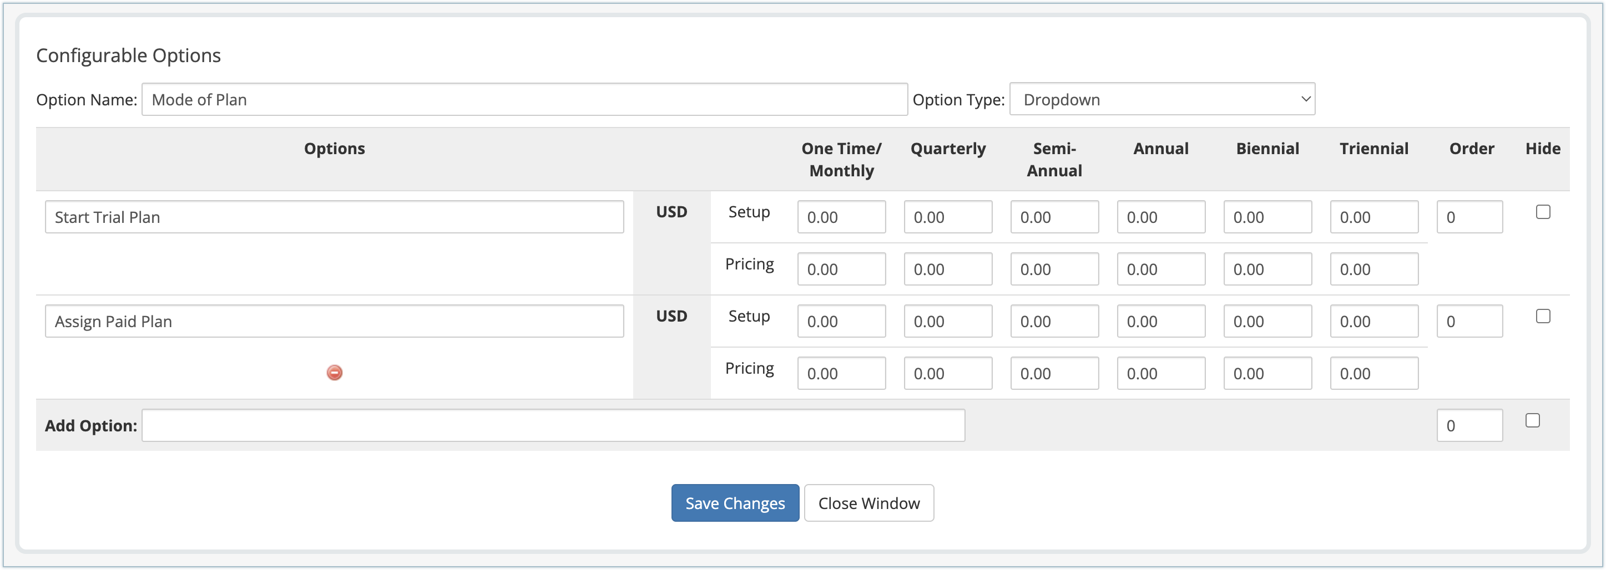Click the Order field for Start Trial Plan

[x=1469, y=217]
